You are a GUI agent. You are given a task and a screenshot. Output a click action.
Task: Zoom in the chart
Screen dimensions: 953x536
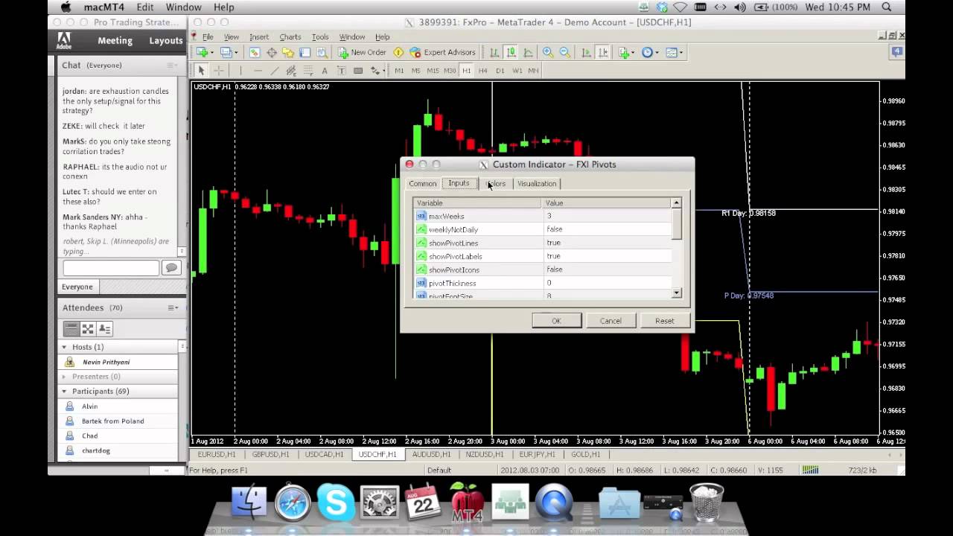click(x=548, y=52)
